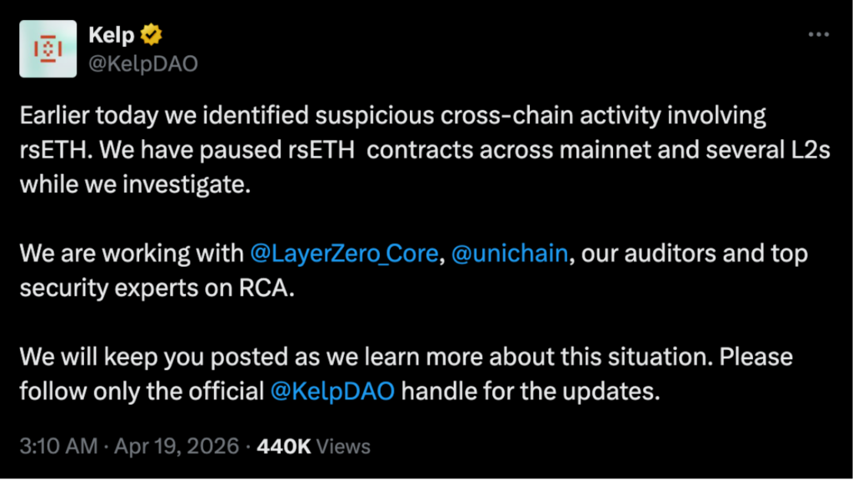Follow the official @KelpDAO handle link
The height and width of the screenshot is (480, 853).
[x=332, y=390]
